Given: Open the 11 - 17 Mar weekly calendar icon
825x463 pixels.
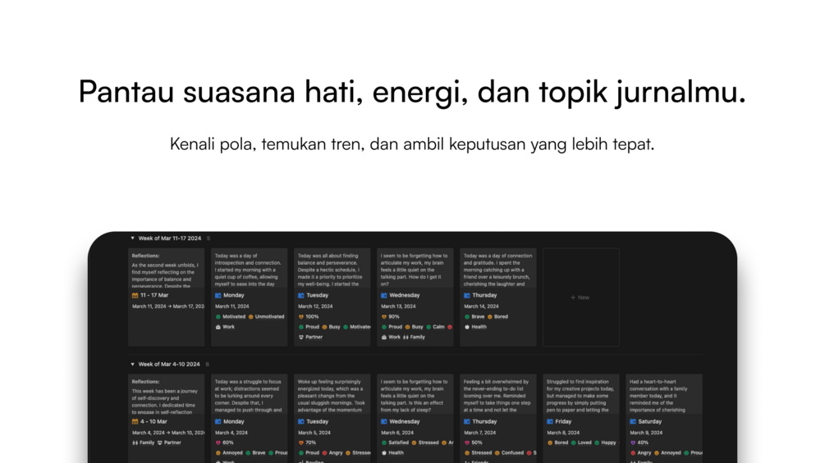Looking at the screenshot, I should [135, 296].
